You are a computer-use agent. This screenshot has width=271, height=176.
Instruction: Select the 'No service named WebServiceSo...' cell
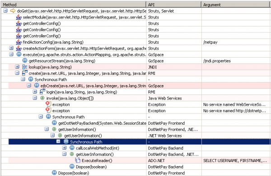[236, 104]
